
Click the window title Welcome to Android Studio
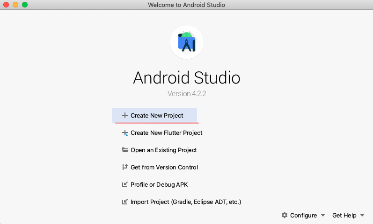coord(186,5)
